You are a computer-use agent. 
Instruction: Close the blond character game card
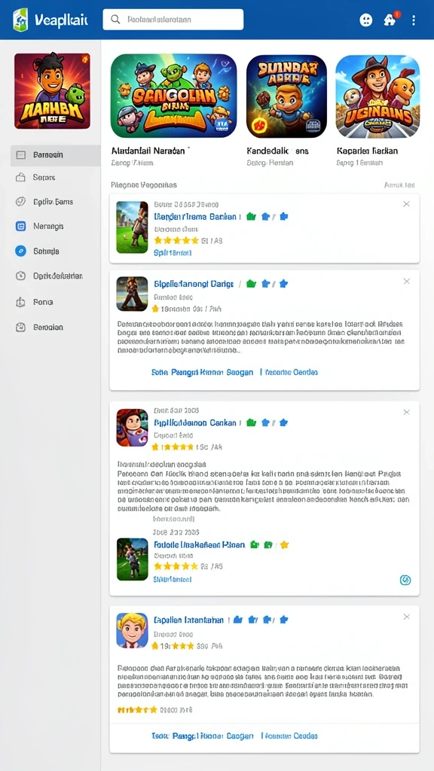tap(406, 617)
